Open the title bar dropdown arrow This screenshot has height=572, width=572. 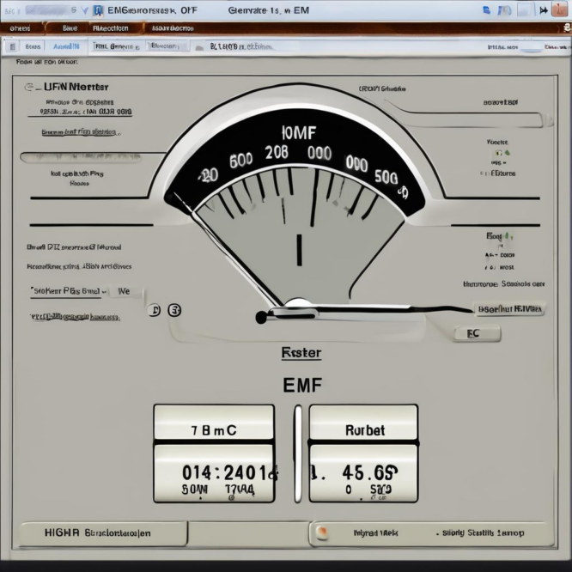[83, 10]
